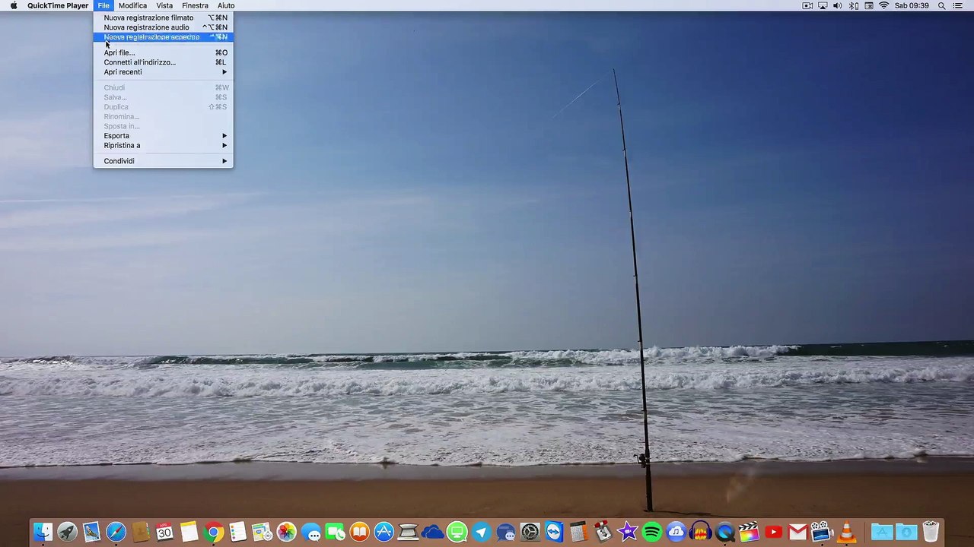Open System Preferences gear in Dock
974x547 pixels.
pos(530,533)
